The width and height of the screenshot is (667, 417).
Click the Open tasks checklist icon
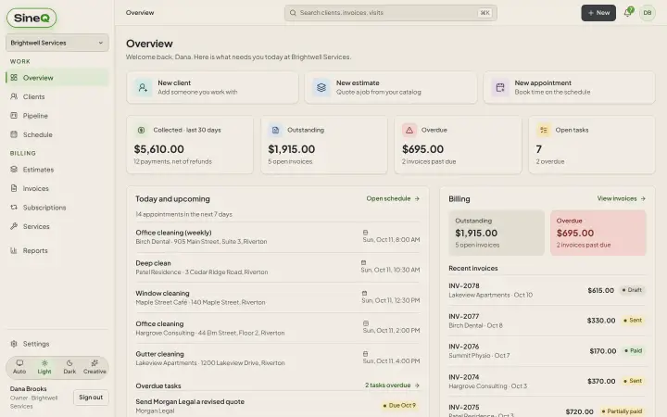click(543, 131)
